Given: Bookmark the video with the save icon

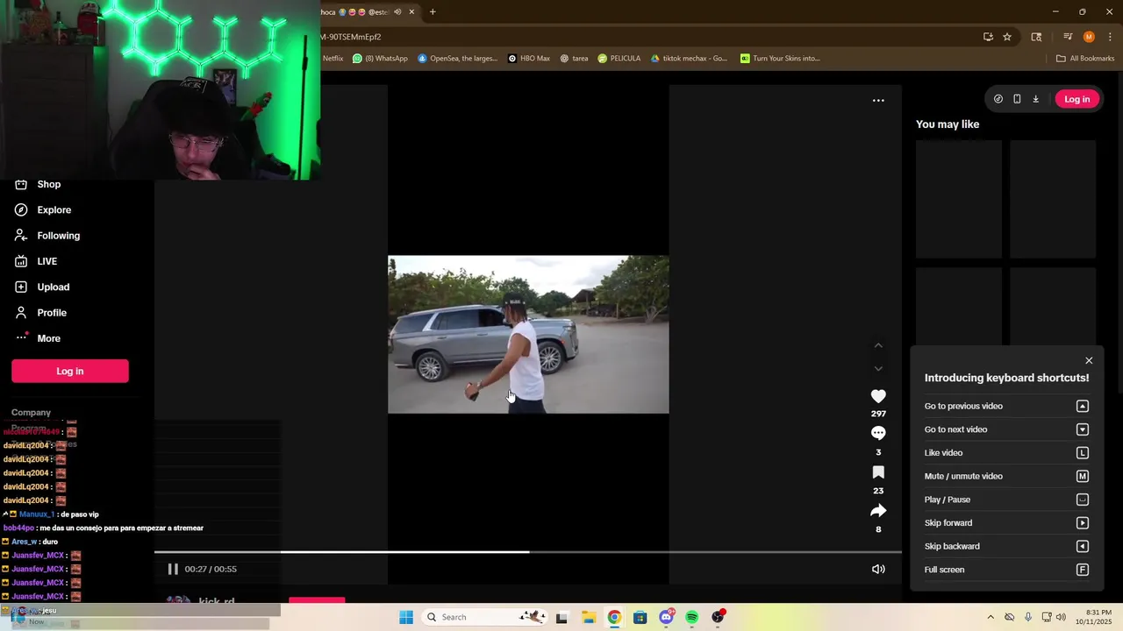Looking at the screenshot, I should [x=878, y=472].
